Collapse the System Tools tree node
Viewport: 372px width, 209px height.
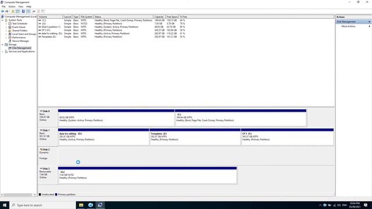point(2,20)
